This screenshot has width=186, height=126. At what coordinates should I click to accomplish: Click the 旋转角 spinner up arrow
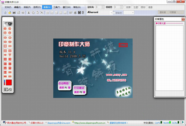click(x=103, y=6)
